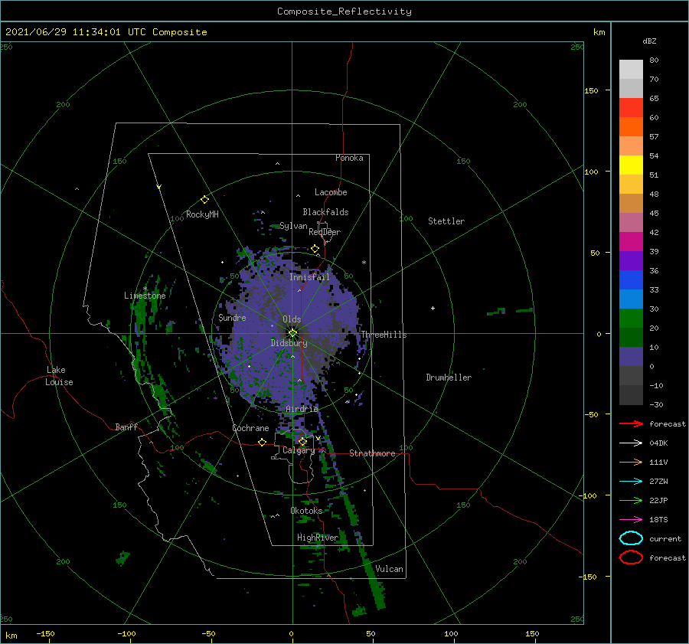The width and height of the screenshot is (689, 644).
Task: Click the Stettler city label
Action: click(446, 221)
